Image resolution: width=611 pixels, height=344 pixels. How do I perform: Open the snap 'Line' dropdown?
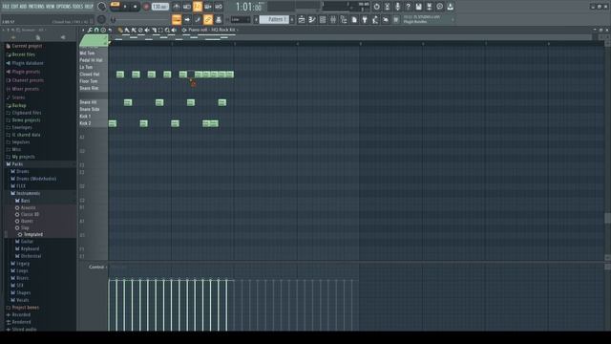(241, 19)
